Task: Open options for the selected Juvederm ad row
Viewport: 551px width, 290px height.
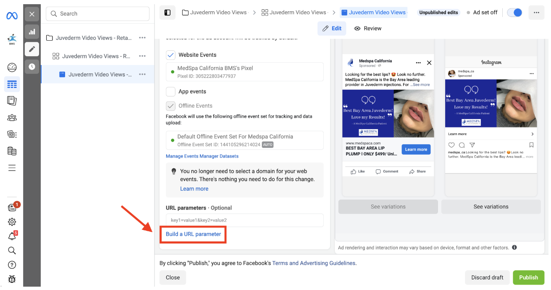Action: coord(142,75)
